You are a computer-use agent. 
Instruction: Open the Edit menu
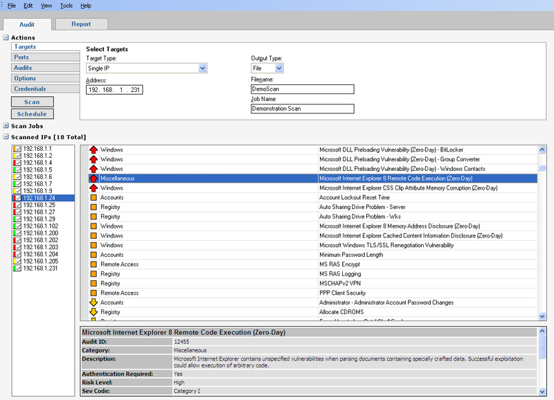[x=28, y=6]
